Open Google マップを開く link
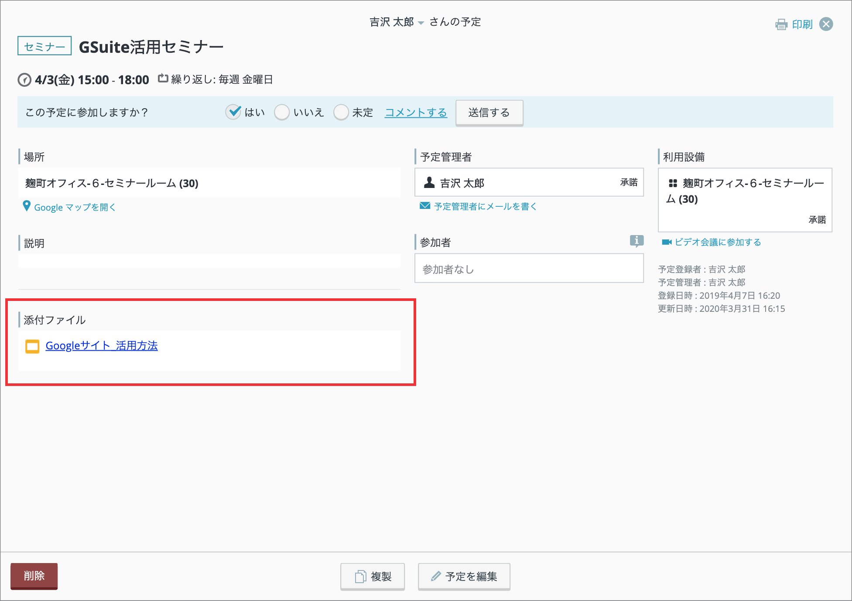Screen dimensions: 852x601 click(75, 207)
